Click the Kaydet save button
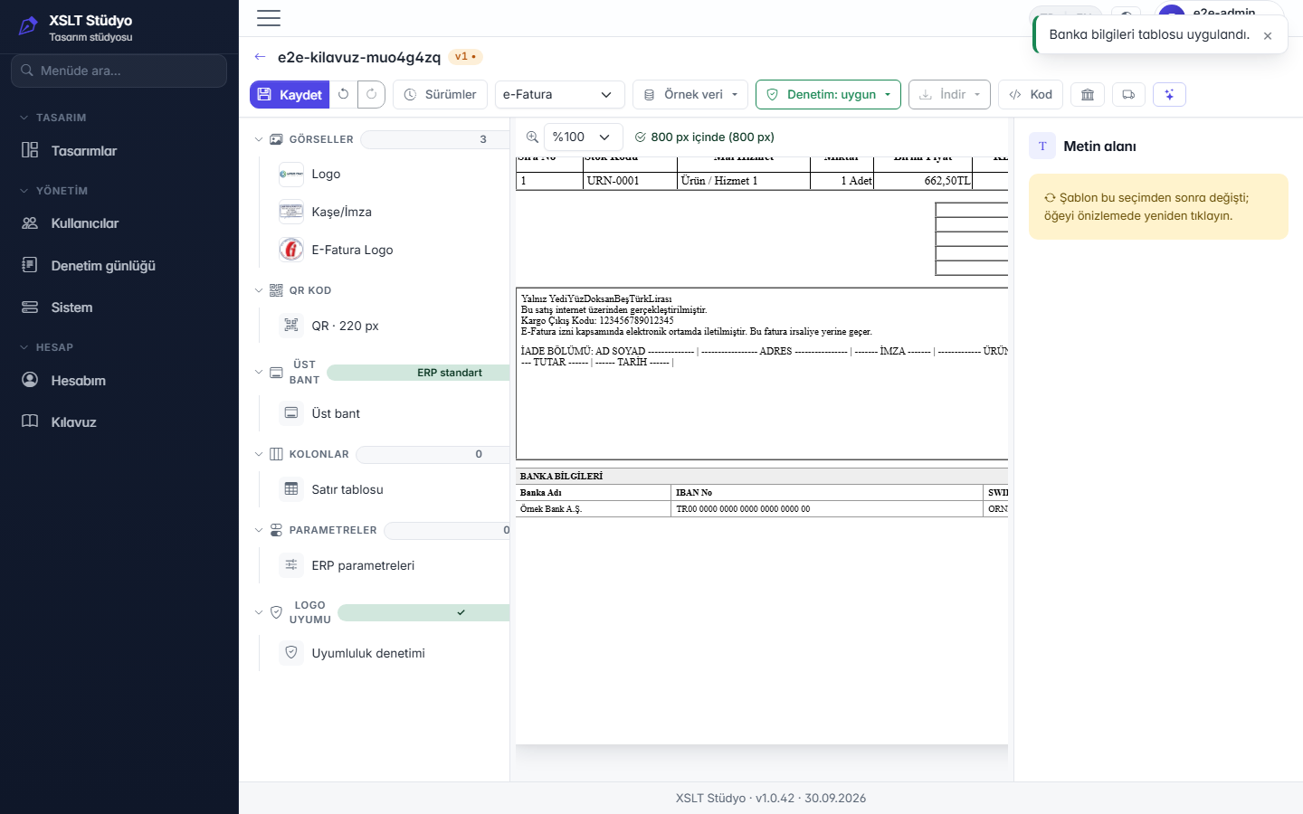Screen dimensions: 1303x814 (290, 94)
